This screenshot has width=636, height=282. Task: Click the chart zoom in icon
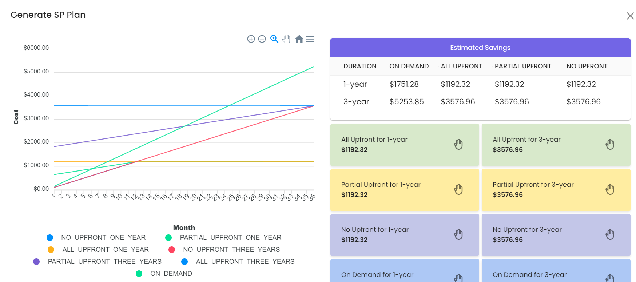tap(251, 39)
